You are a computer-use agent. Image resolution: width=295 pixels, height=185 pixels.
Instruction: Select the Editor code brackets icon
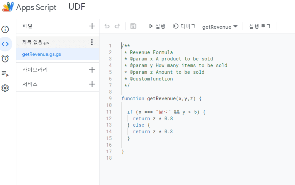point(5,44)
